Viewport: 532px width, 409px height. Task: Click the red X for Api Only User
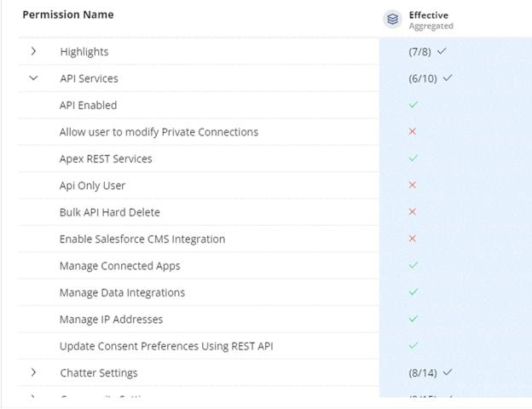click(x=413, y=185)
